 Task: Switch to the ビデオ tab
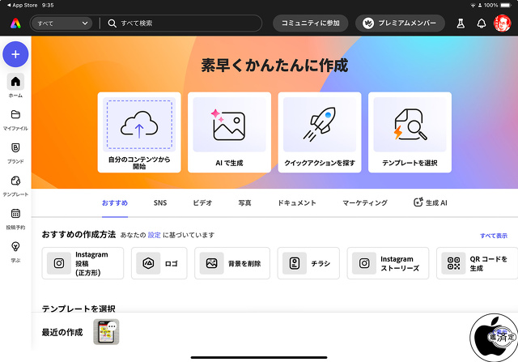[202, 203]
